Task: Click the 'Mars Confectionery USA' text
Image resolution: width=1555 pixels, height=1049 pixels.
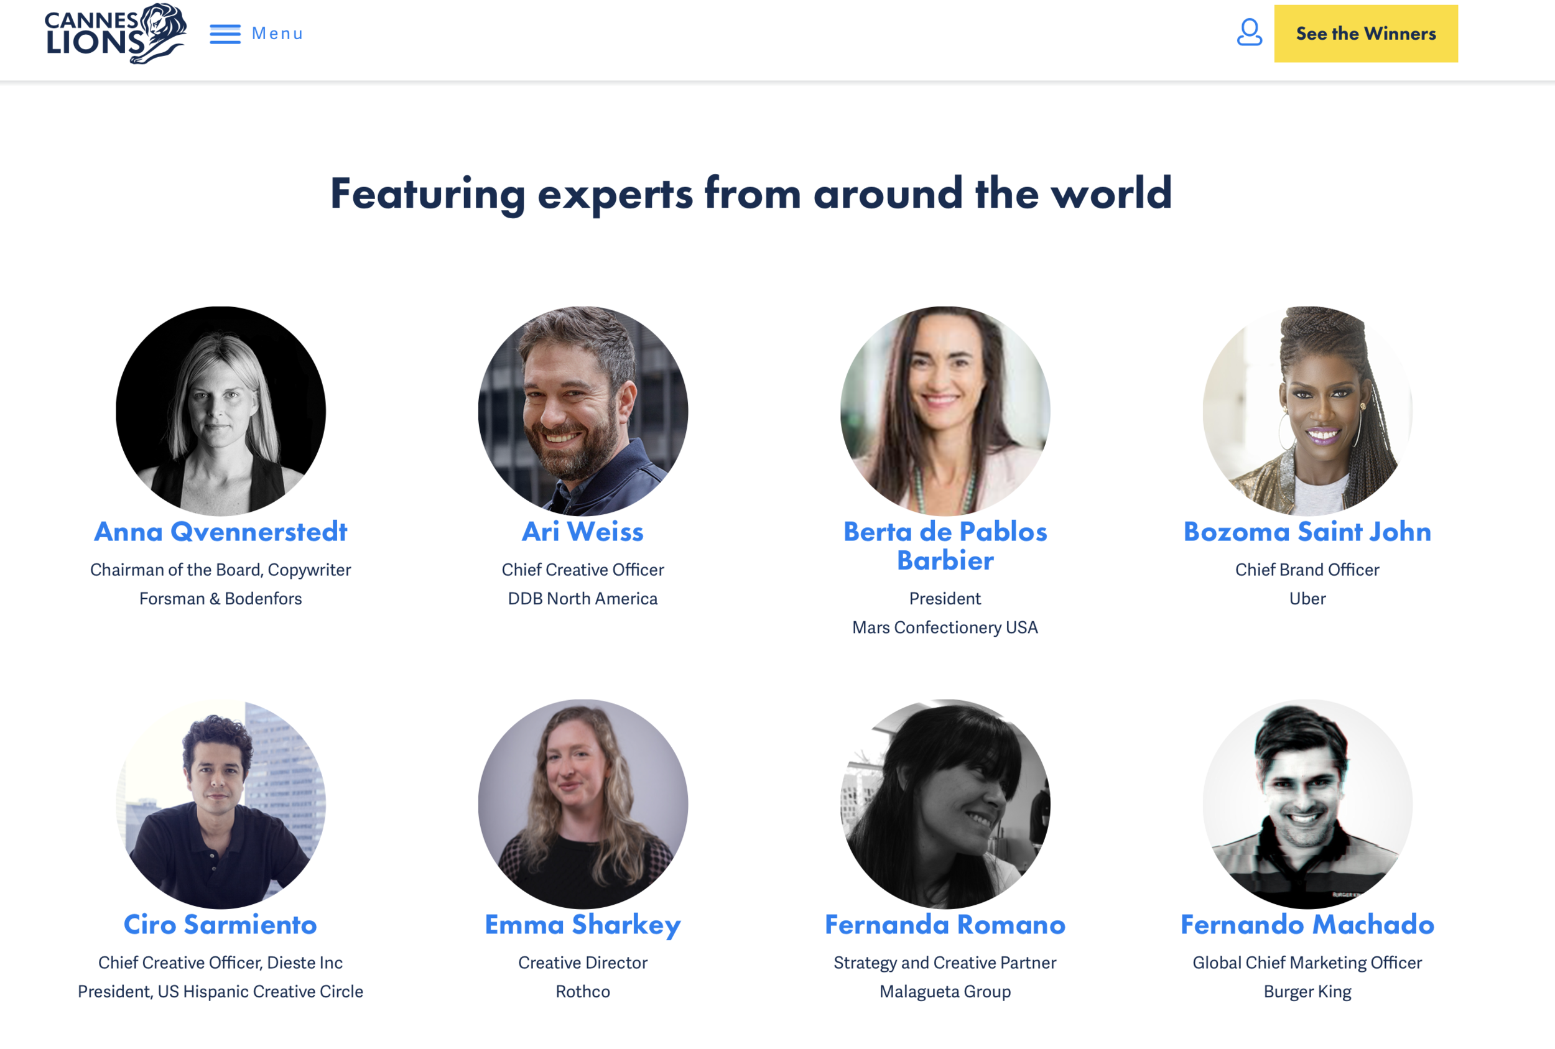Action: coord(945,627)
